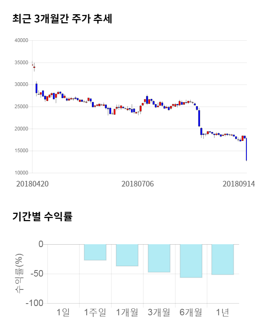Click the 6개월 x-axis label
259x327 pixels.
[x=191, y=312]
